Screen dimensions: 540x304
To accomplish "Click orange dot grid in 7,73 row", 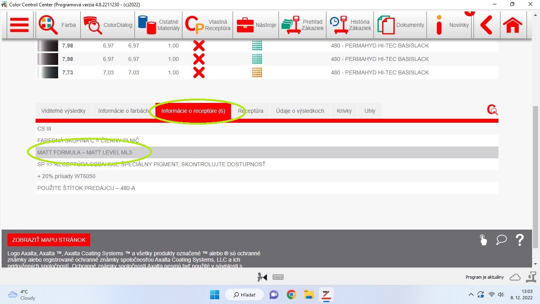I will (257, 72).
